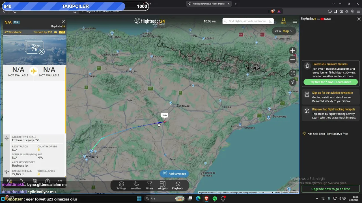The width and height of the screenshot is (362, 203).
Task: Open Task View on the taskbar
Action: click(190, 198)
